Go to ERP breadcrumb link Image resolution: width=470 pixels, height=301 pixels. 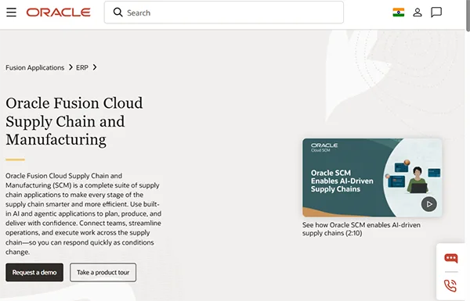[82, 67]
